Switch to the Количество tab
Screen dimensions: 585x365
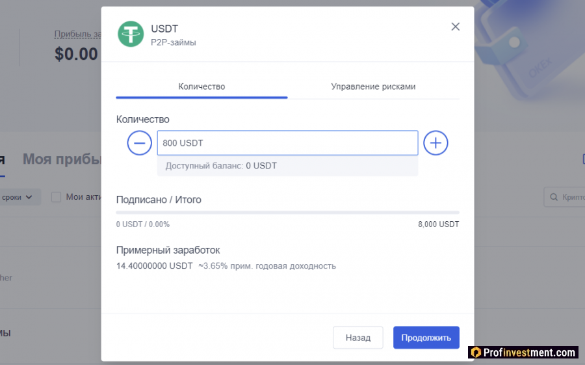coord(201,87)
